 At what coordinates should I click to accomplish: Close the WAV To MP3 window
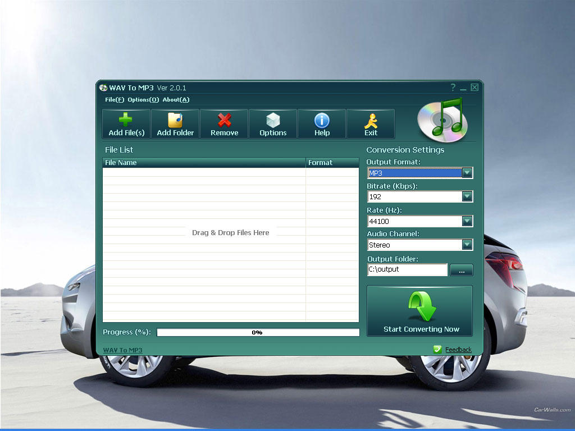(474, 87)
